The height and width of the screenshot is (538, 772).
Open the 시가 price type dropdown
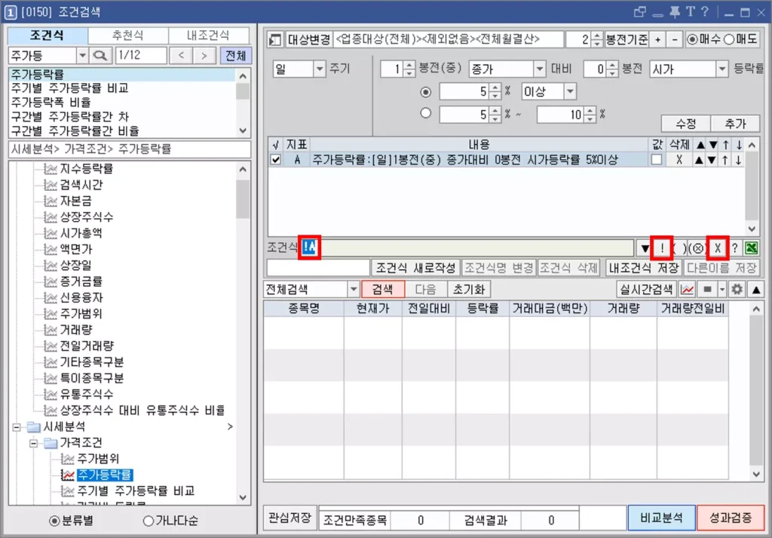[721, 69]
